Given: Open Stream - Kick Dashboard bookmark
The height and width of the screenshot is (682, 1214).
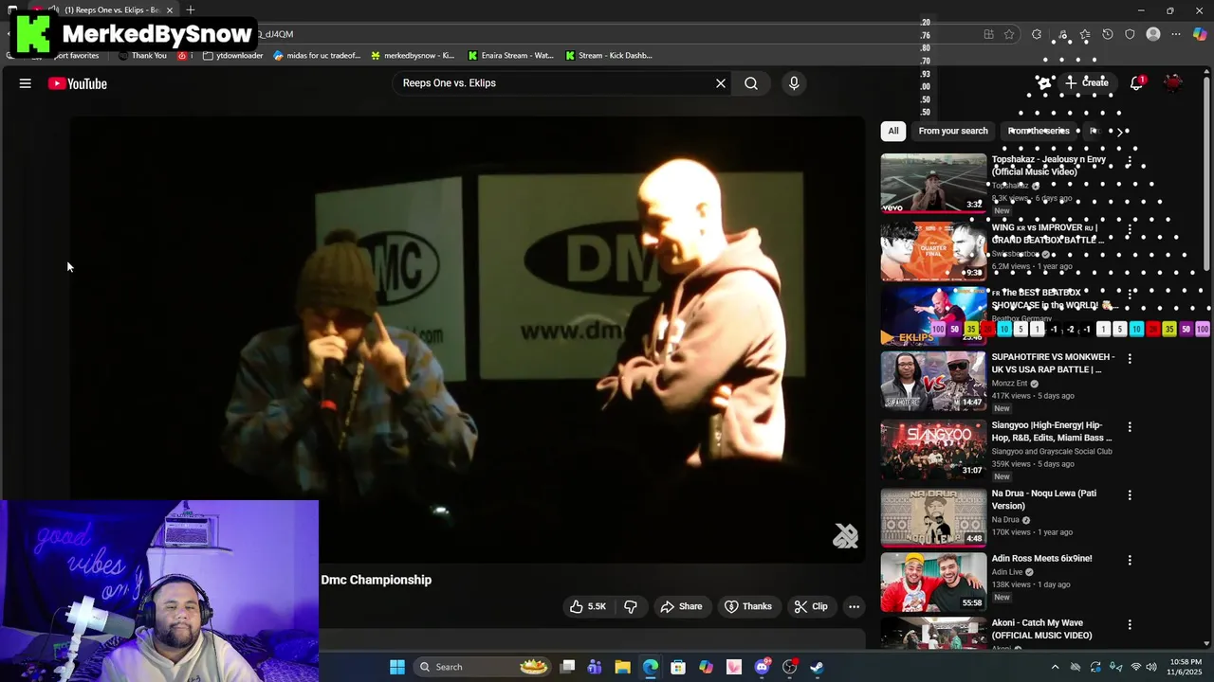Looking at the screenshot, I should 609,55.
